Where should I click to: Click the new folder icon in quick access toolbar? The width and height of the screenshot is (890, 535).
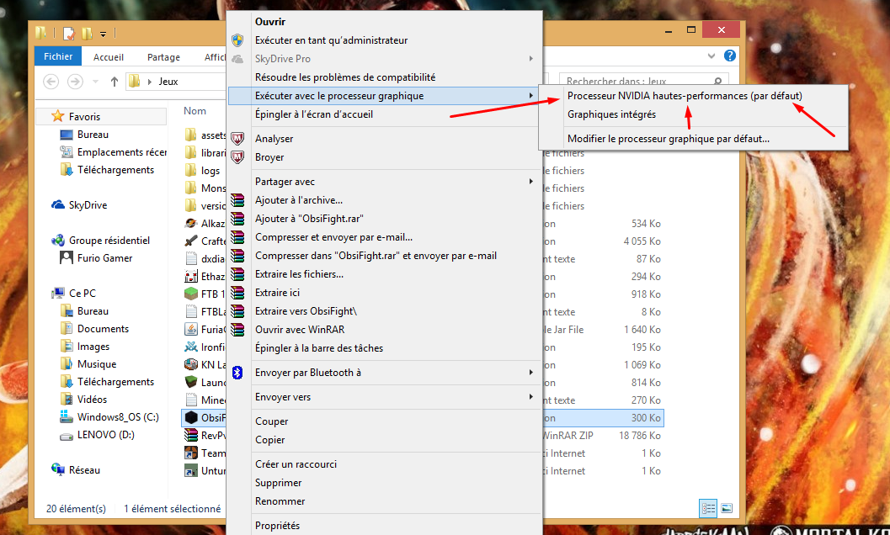tap(87, 34)
